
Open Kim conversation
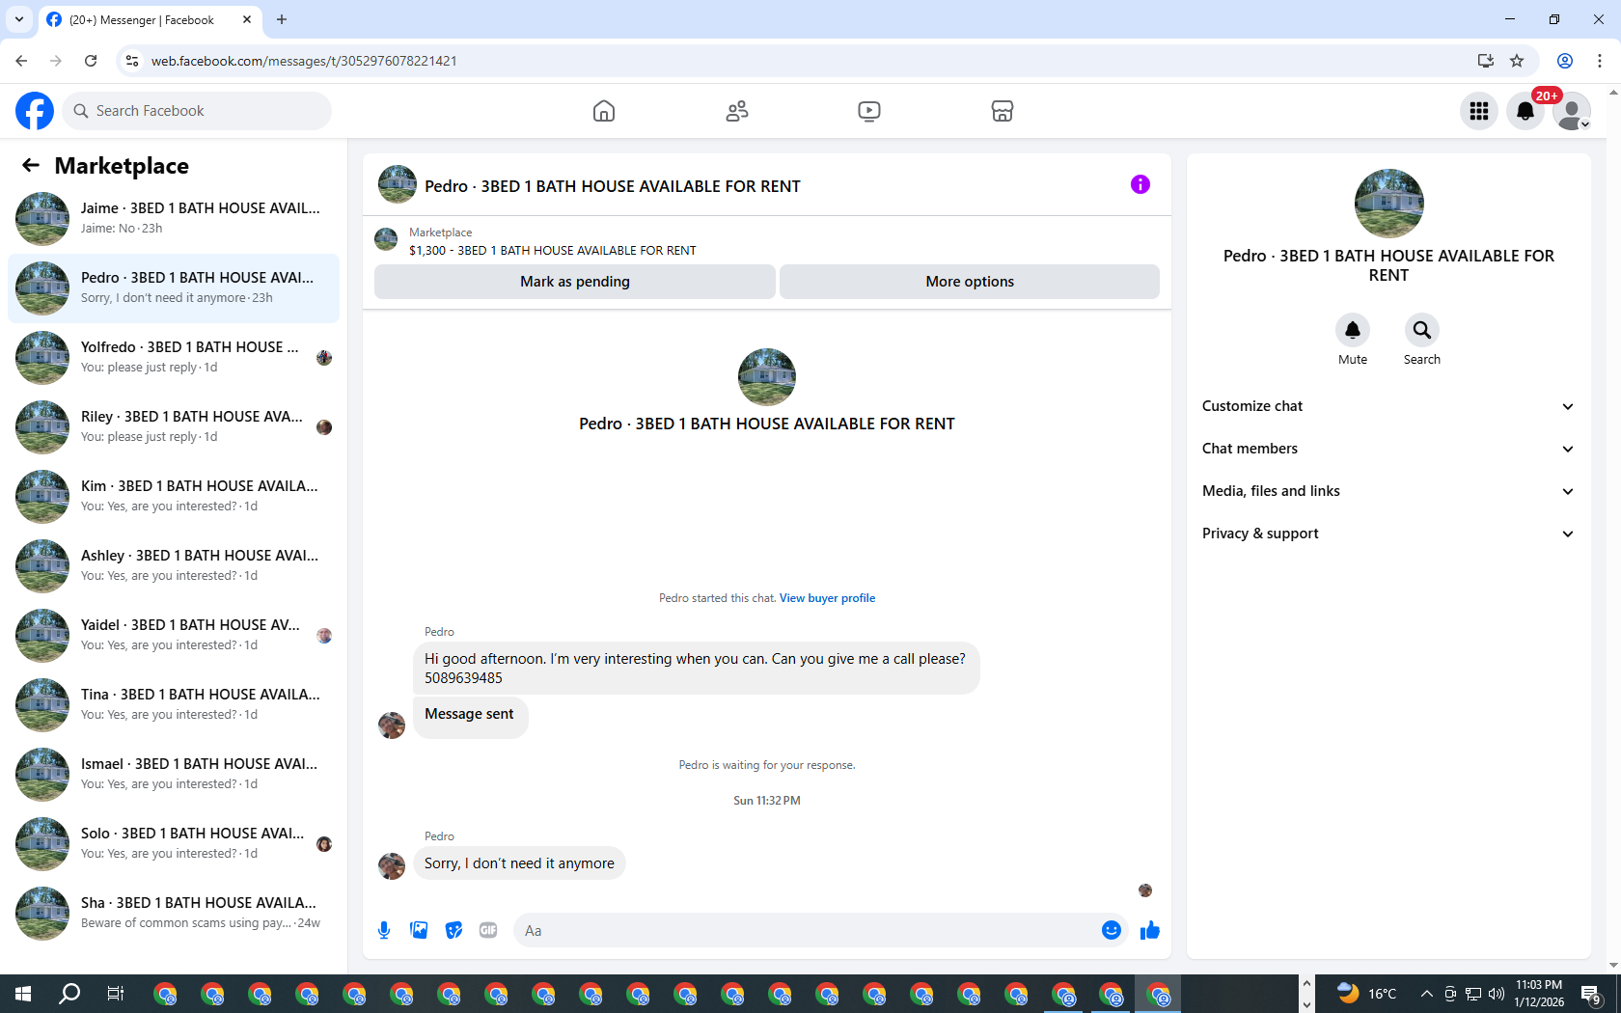(x=174, y=496)
